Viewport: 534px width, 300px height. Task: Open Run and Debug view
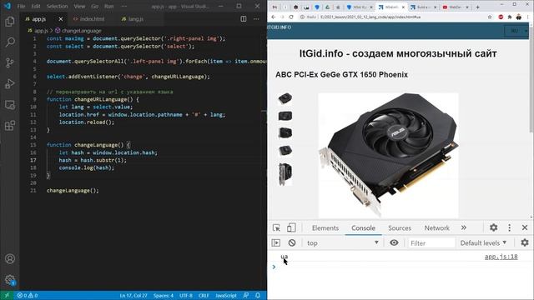[10, 83]
